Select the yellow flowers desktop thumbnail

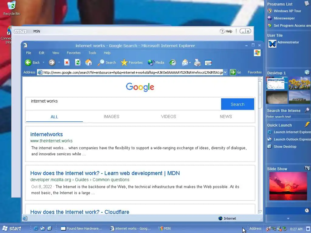pyautogui.click(x=299, y=84)
